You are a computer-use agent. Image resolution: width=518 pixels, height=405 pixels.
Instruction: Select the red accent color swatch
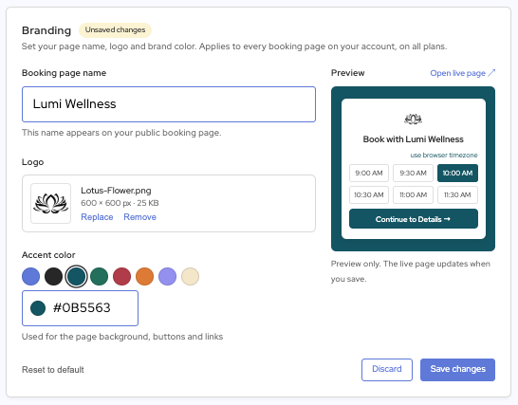coord(121,277)
